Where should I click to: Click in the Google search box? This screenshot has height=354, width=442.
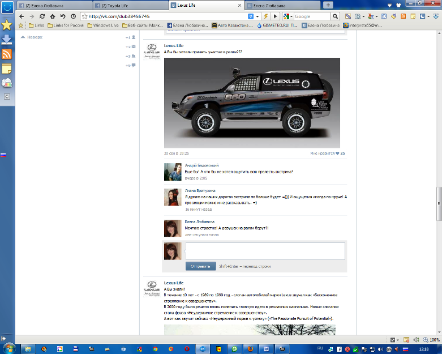pos(312,16)
